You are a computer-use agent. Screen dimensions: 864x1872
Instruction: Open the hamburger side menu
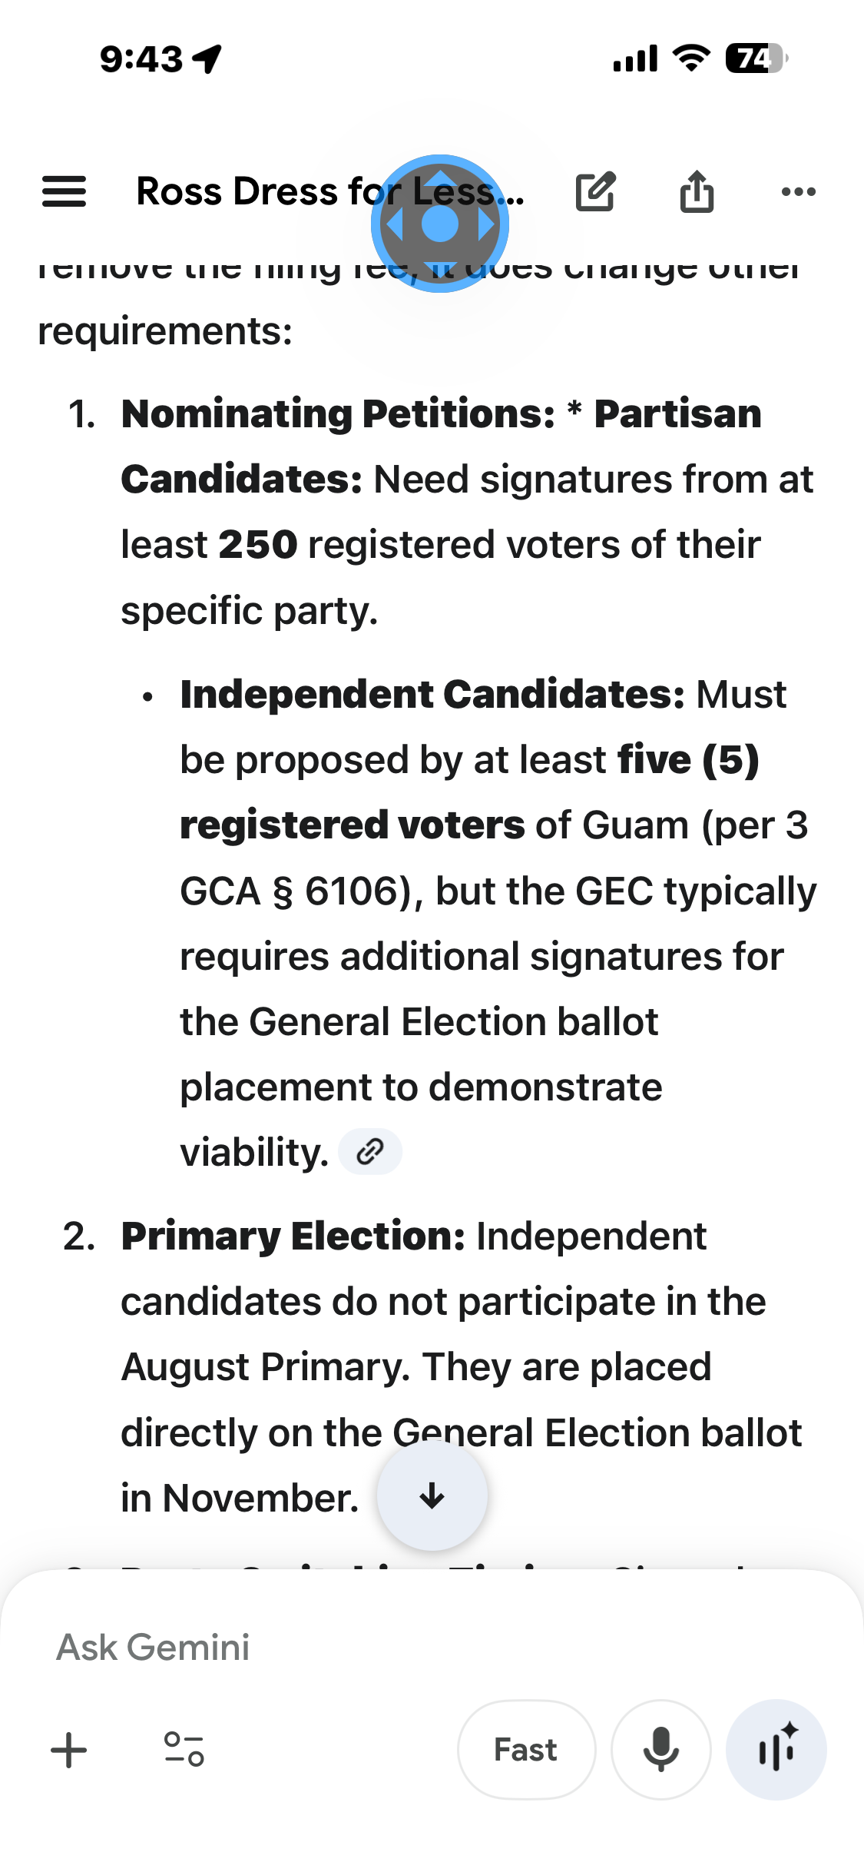tap(64, 191)
